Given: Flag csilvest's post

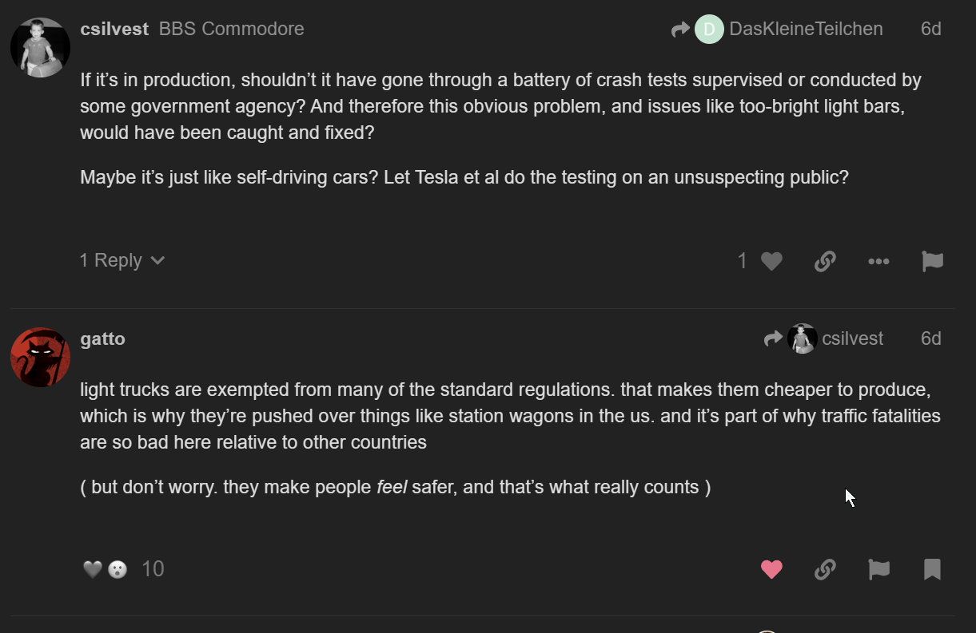Looking at the screenshot, I should [x=932, y=261].
